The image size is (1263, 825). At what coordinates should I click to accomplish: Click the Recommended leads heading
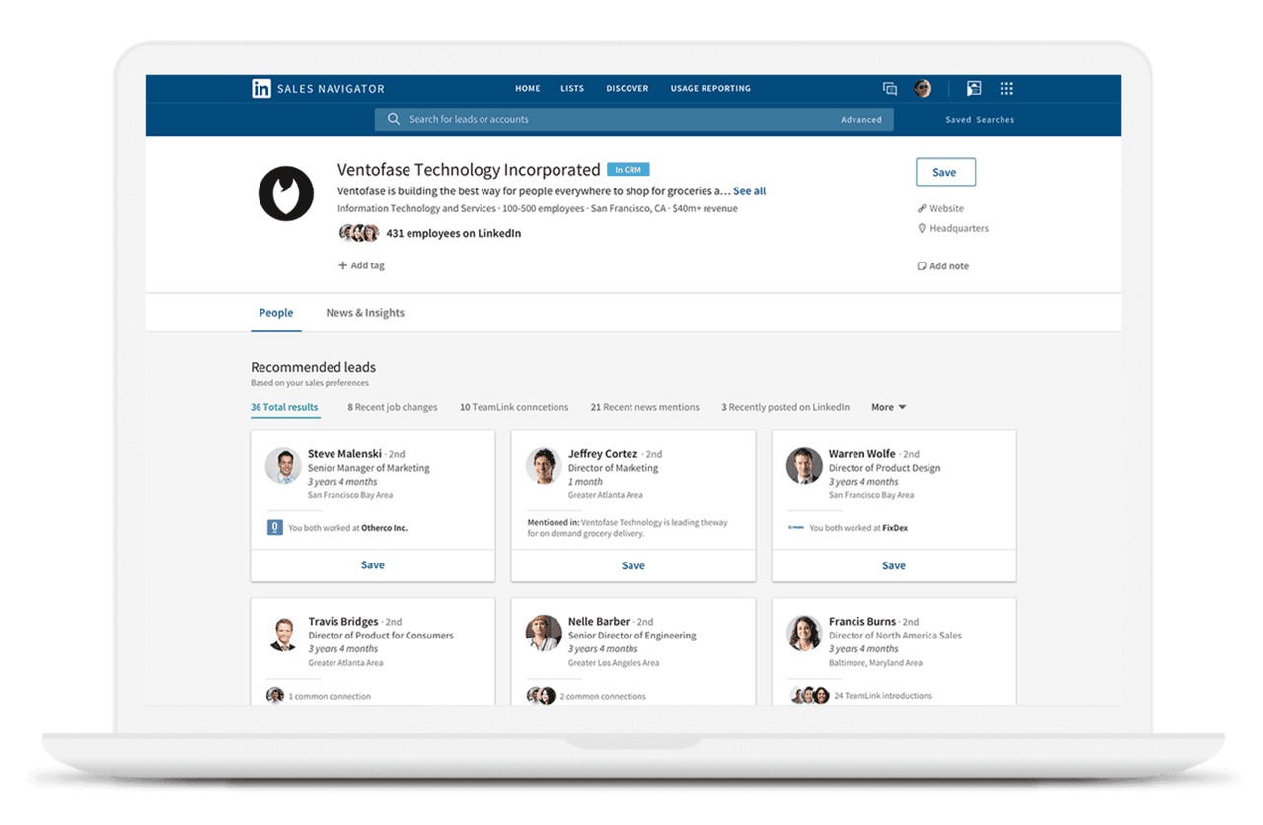[313, 367]
